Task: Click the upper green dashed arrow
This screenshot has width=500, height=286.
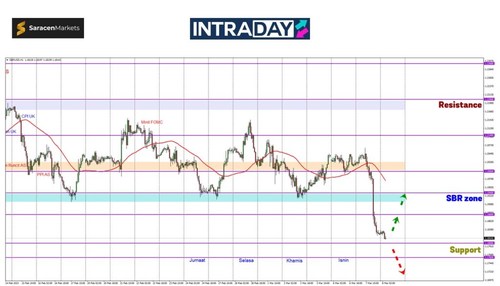Action: click(x=402, y=199)
